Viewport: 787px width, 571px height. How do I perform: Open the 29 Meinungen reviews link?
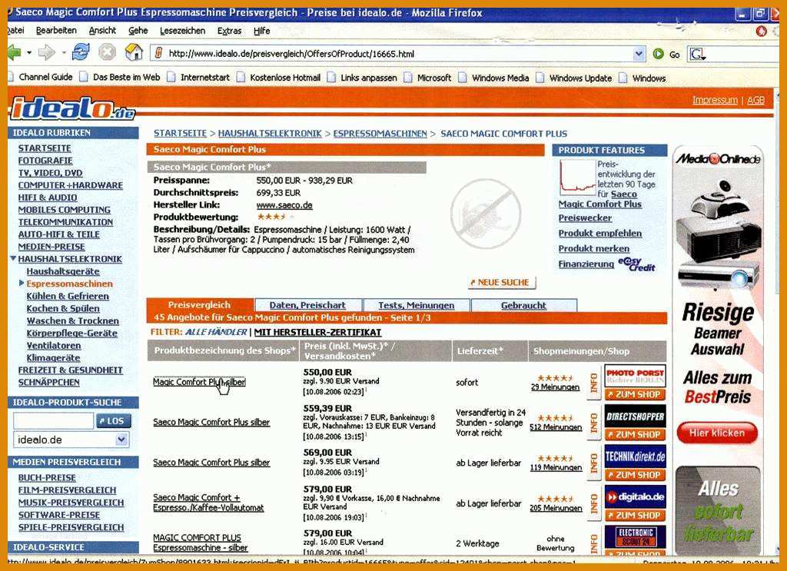555,387
